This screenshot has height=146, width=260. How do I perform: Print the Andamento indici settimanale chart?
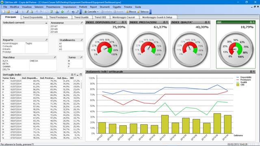click(251, 72)
